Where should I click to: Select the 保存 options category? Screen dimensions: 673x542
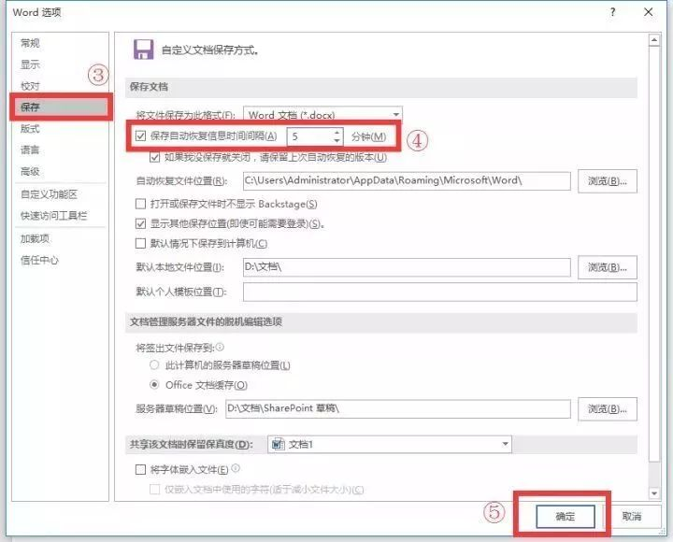(x=61, y=107)
